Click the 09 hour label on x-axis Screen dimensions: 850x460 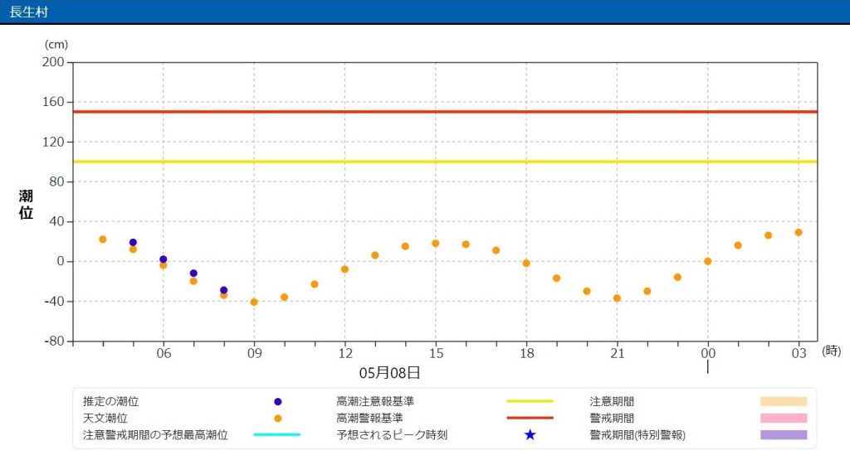[254, 353]
